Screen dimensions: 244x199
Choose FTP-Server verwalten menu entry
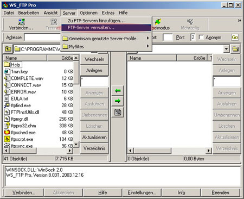tap(106, 28)
